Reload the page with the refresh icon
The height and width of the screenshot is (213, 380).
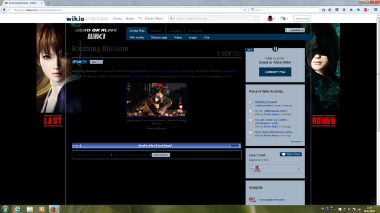click(245, 10)
